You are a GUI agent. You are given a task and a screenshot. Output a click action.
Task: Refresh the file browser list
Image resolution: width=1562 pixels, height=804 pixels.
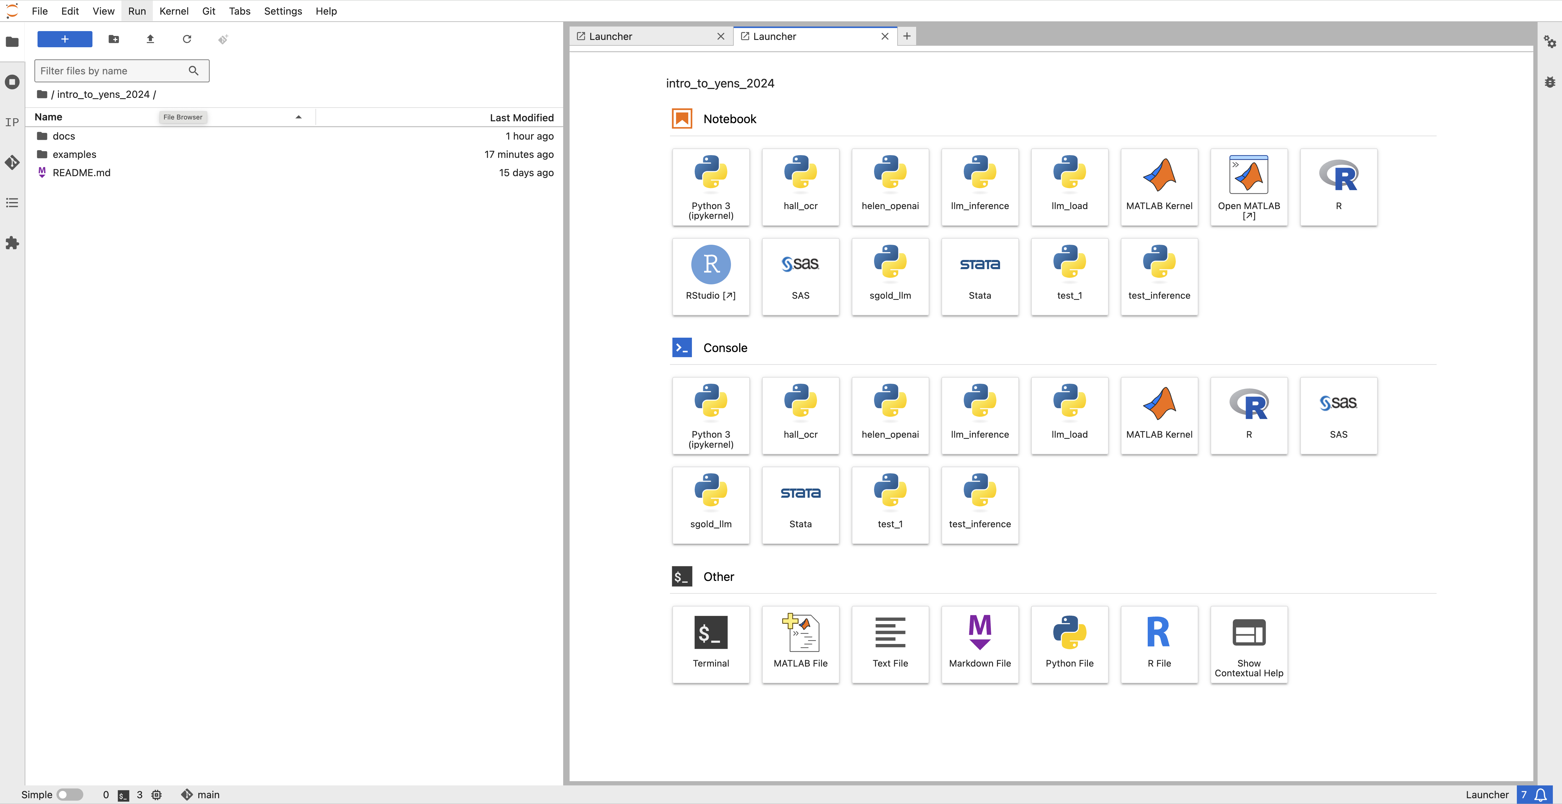187,39
